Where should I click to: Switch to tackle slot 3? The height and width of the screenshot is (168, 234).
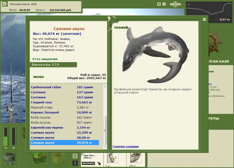[x=75, y=163]
